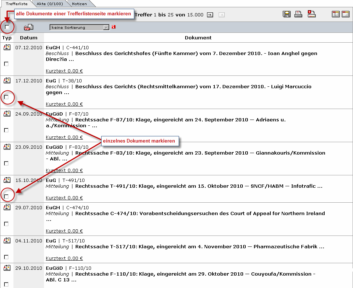Click the red folder icon beside select-all
Image resolution: width=353 pixels, height=288 pixels.
[x=28, y=27]
